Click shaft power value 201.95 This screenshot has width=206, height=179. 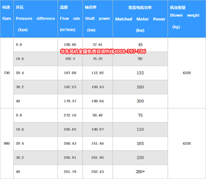(97, 158)
